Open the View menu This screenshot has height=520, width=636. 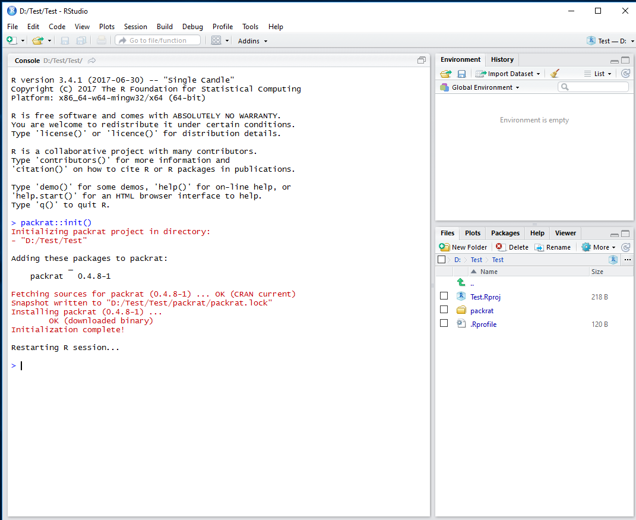(x=82, y=26)
